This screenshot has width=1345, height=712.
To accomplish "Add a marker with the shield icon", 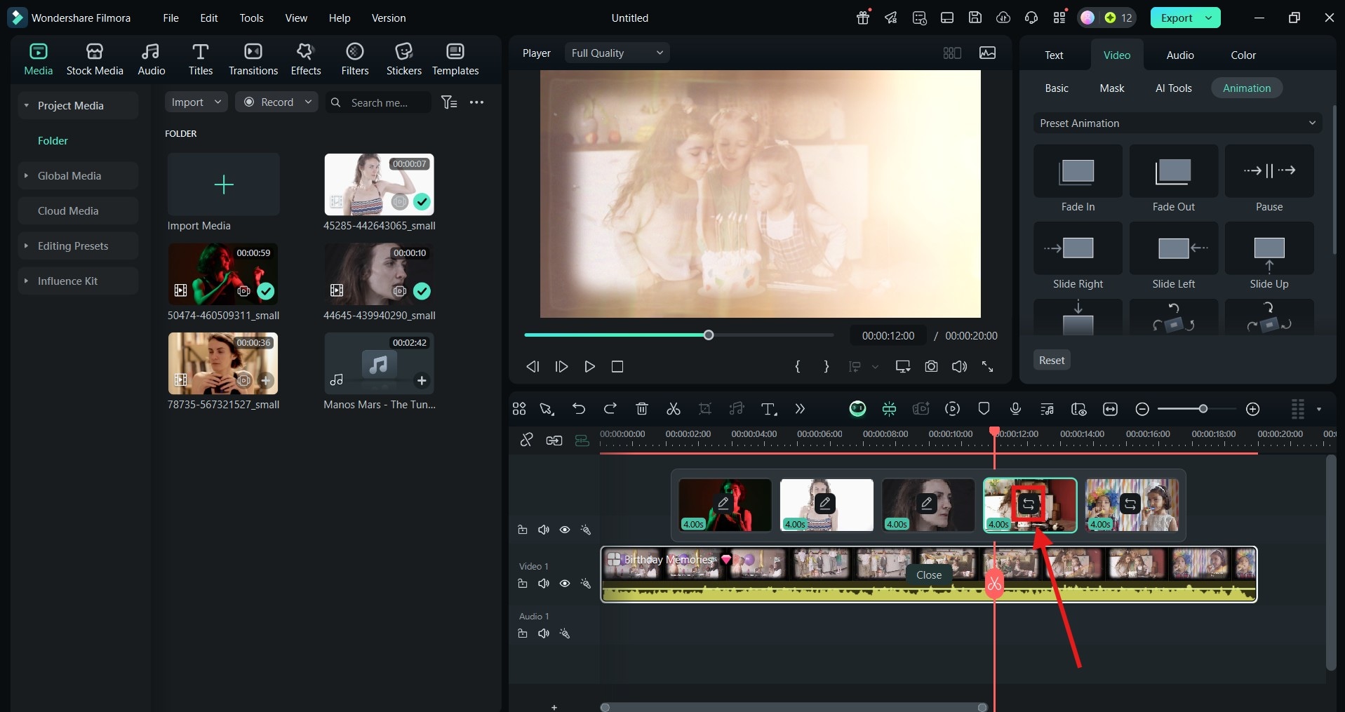I will [x=984, y=409].
